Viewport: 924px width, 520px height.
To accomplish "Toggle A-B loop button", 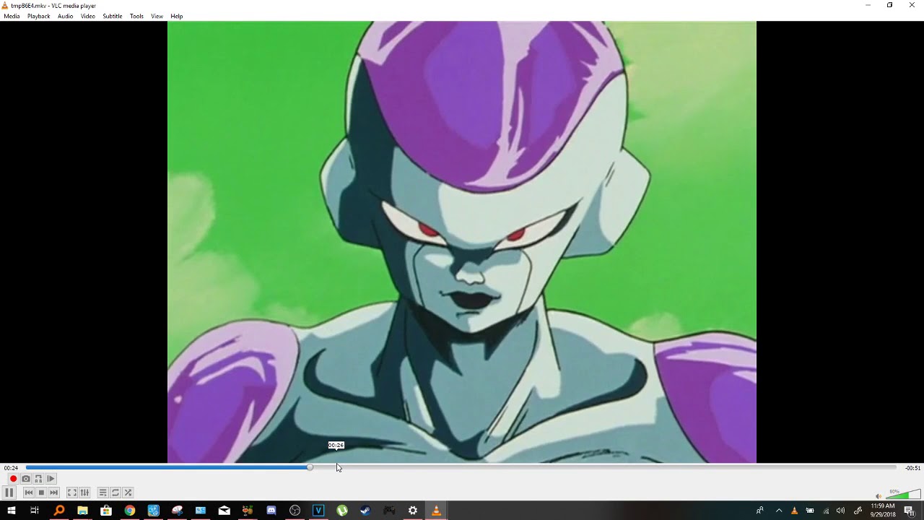I will tap(38, 479).
